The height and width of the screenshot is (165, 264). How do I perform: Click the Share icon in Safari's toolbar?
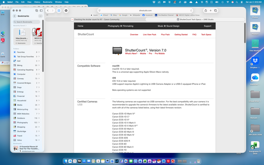tap(206, 11)
